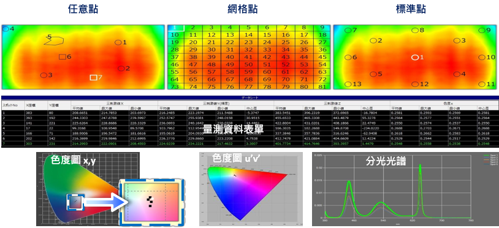499x228 pixels.
Task: Select spot 6 on standard-point map
Action: (x=348, y=58)
